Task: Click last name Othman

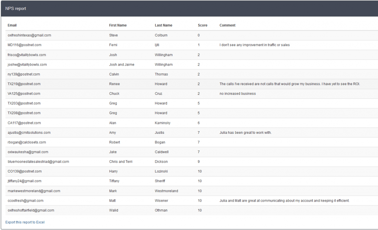Action: point(161,210)
